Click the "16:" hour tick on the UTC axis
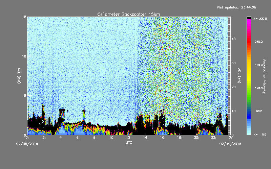 (x=163, y=138)
